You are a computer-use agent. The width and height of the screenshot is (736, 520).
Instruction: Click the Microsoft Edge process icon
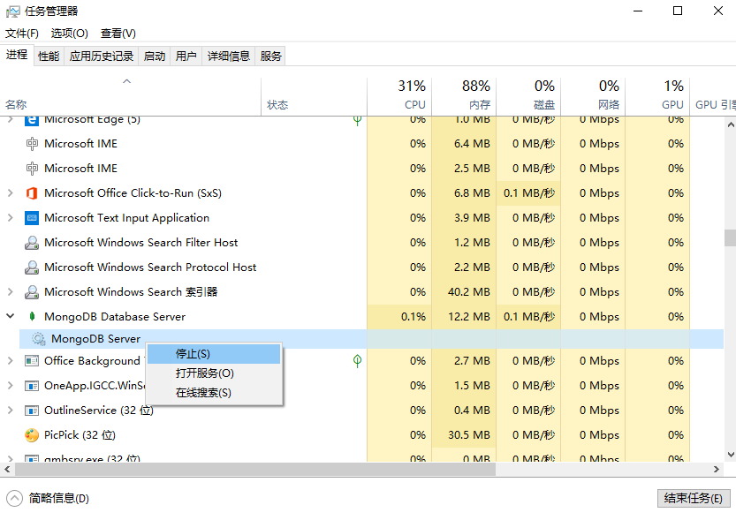[x=32, y=120]
